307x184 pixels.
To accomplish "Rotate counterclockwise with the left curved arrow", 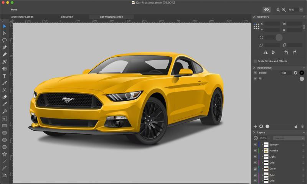I will coord(286,53).
